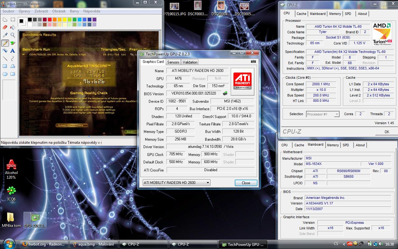Screen dimensions: 398x249
Task: Open About tab in upper CPU-Z window
Action: 362,14
